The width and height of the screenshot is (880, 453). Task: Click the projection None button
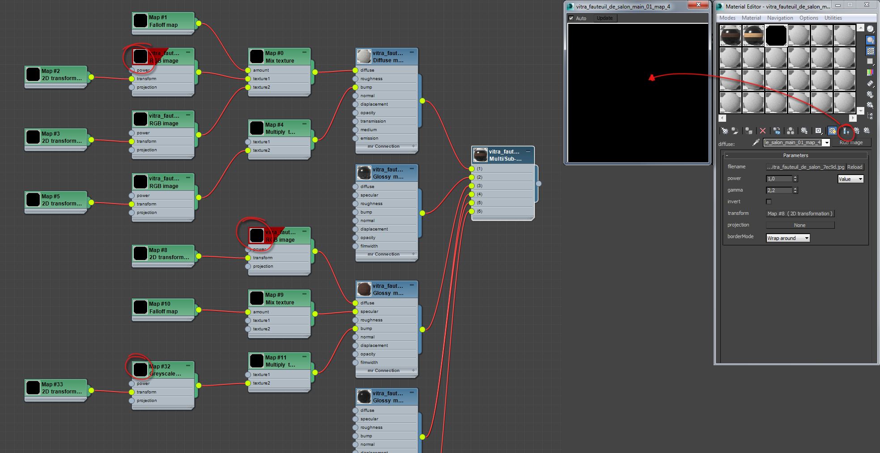click(x=800, y=225)
